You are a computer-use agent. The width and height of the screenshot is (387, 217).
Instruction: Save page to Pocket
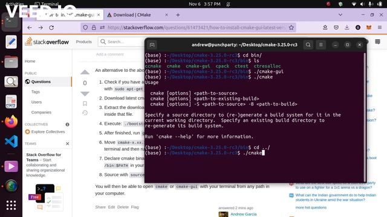(336, 28)
